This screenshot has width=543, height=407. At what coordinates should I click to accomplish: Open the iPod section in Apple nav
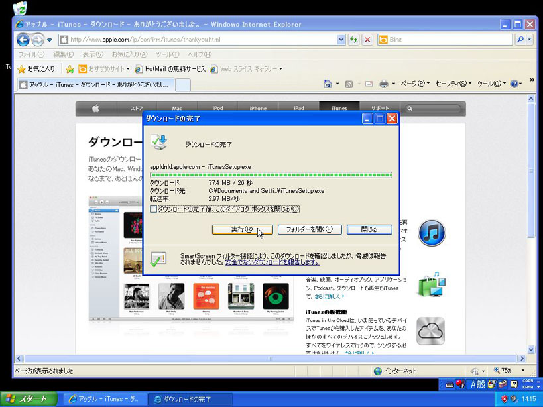point(217,109)
